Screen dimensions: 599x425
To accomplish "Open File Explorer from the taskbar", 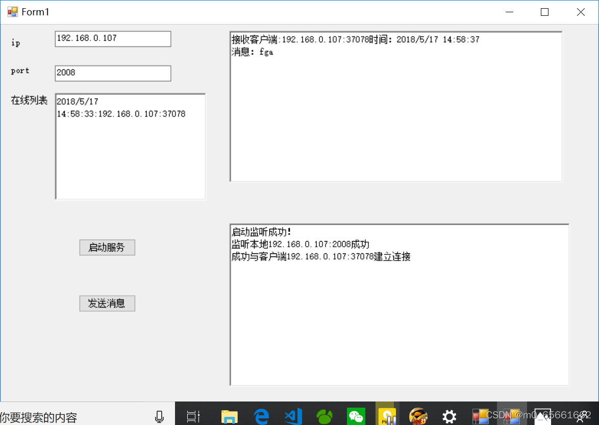I will [230, 417].
